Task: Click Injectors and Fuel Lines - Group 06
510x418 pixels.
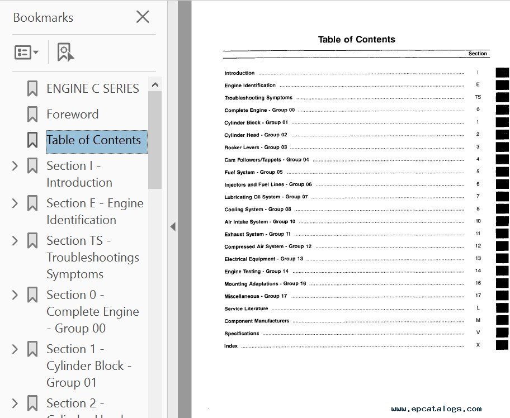Action: tap(268, 184)
